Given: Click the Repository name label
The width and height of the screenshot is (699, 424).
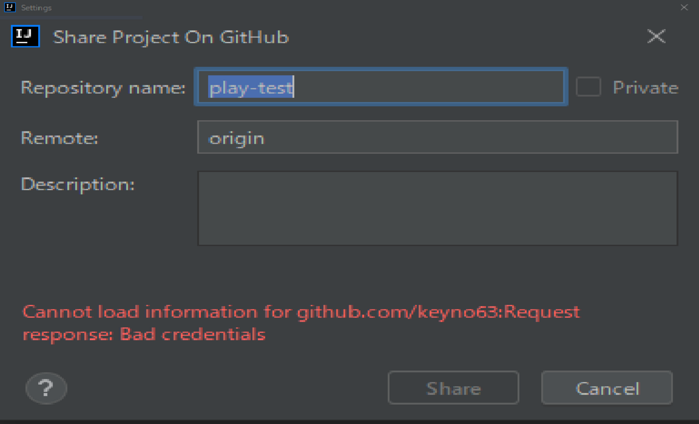Looking at the screenshot, I should pos(103,88).
